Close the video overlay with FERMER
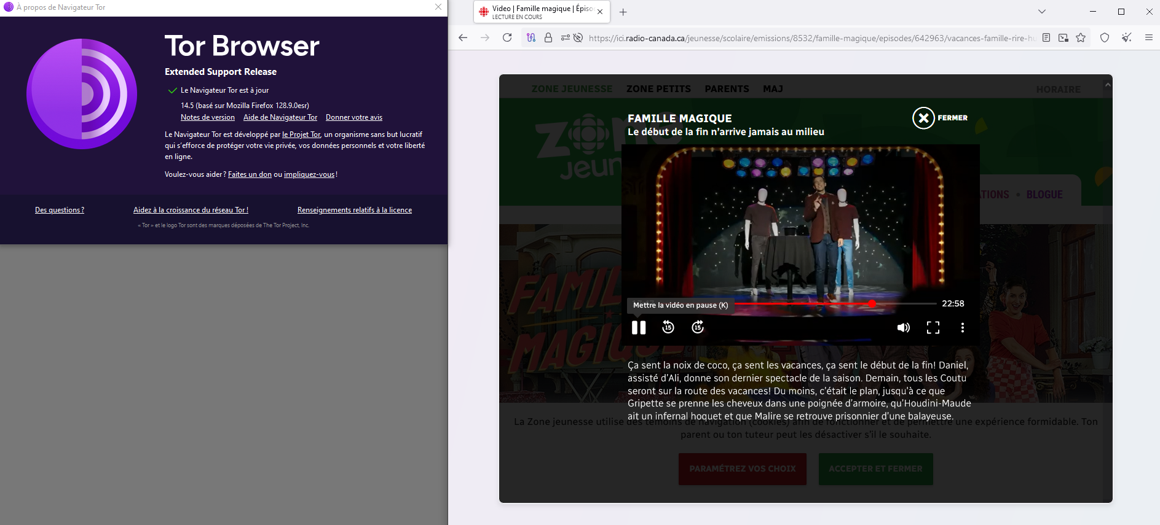 point(940,118)
